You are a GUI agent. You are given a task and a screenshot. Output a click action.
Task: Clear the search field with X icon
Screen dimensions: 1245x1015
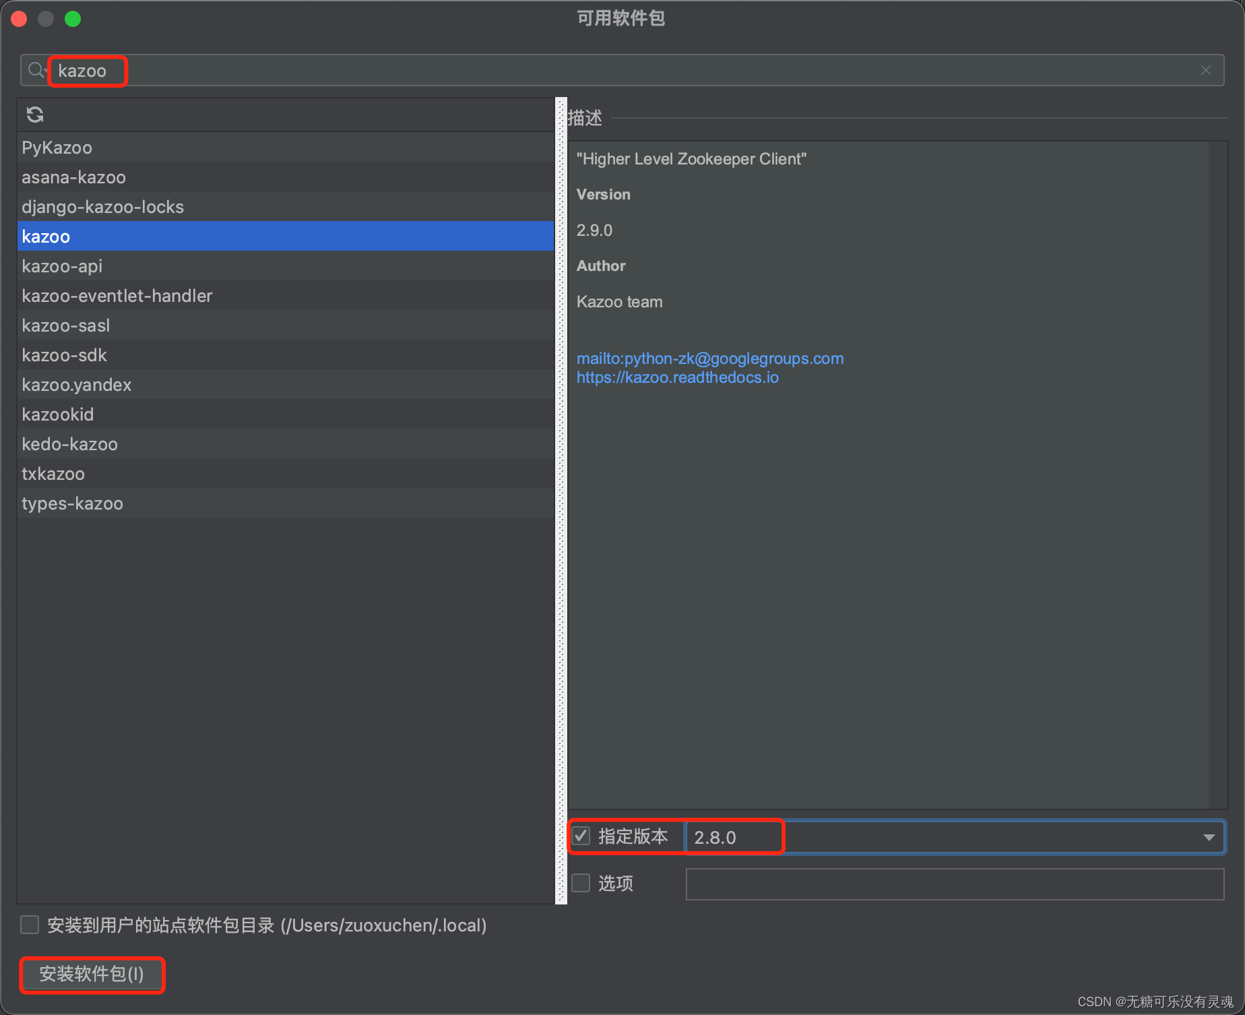[1206, 70]
